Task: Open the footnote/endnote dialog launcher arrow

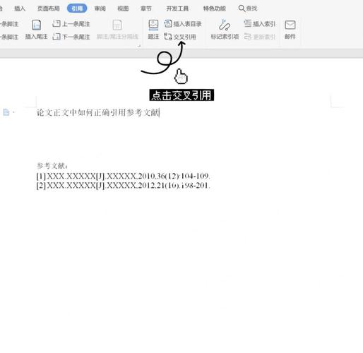Action: (x=139, y=46)
